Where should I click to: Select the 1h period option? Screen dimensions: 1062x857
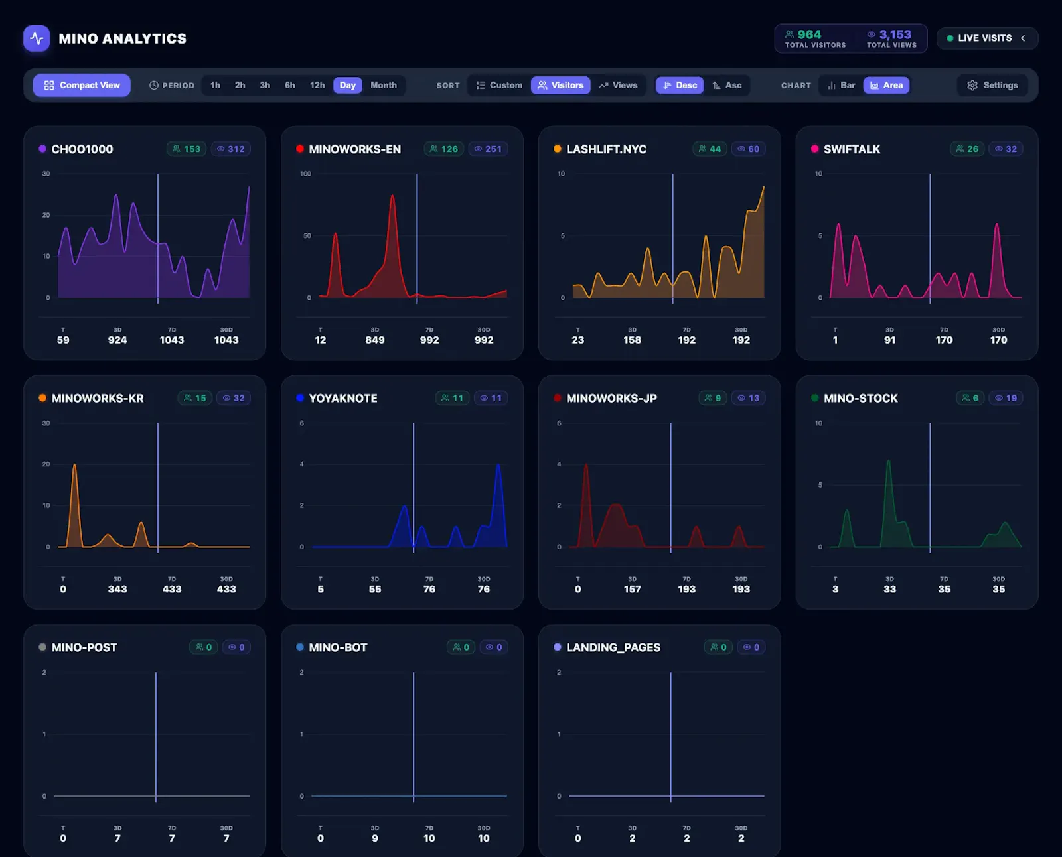[x=215, y=85]
